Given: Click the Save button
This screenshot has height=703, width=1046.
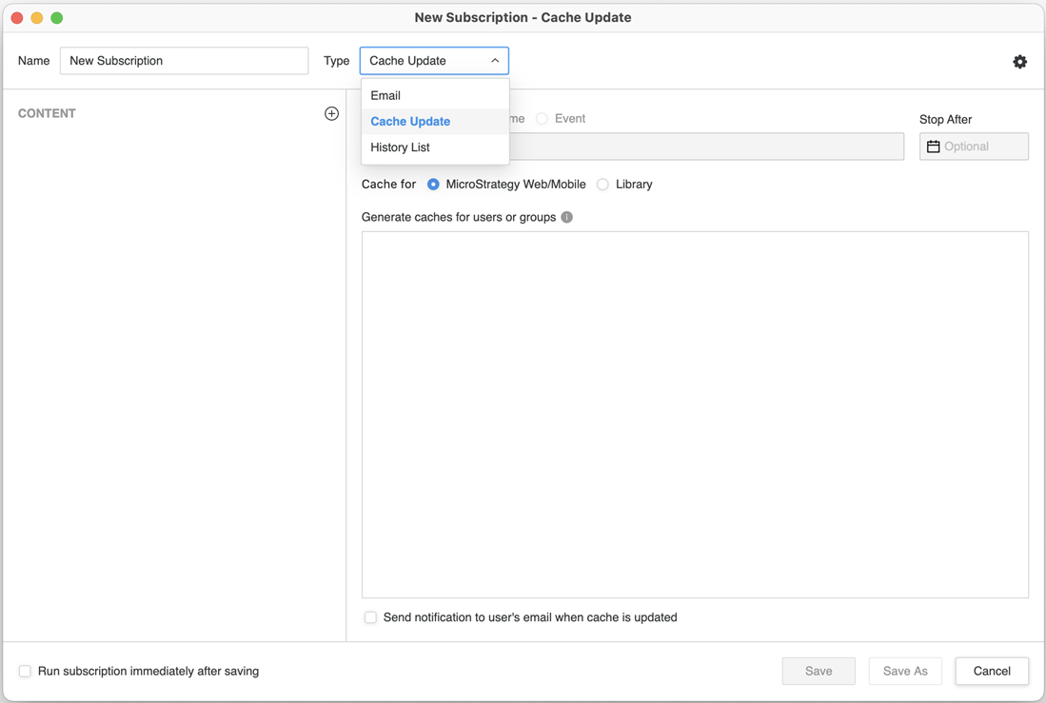Looking at the screenshot, I should [x=818, y=672].
